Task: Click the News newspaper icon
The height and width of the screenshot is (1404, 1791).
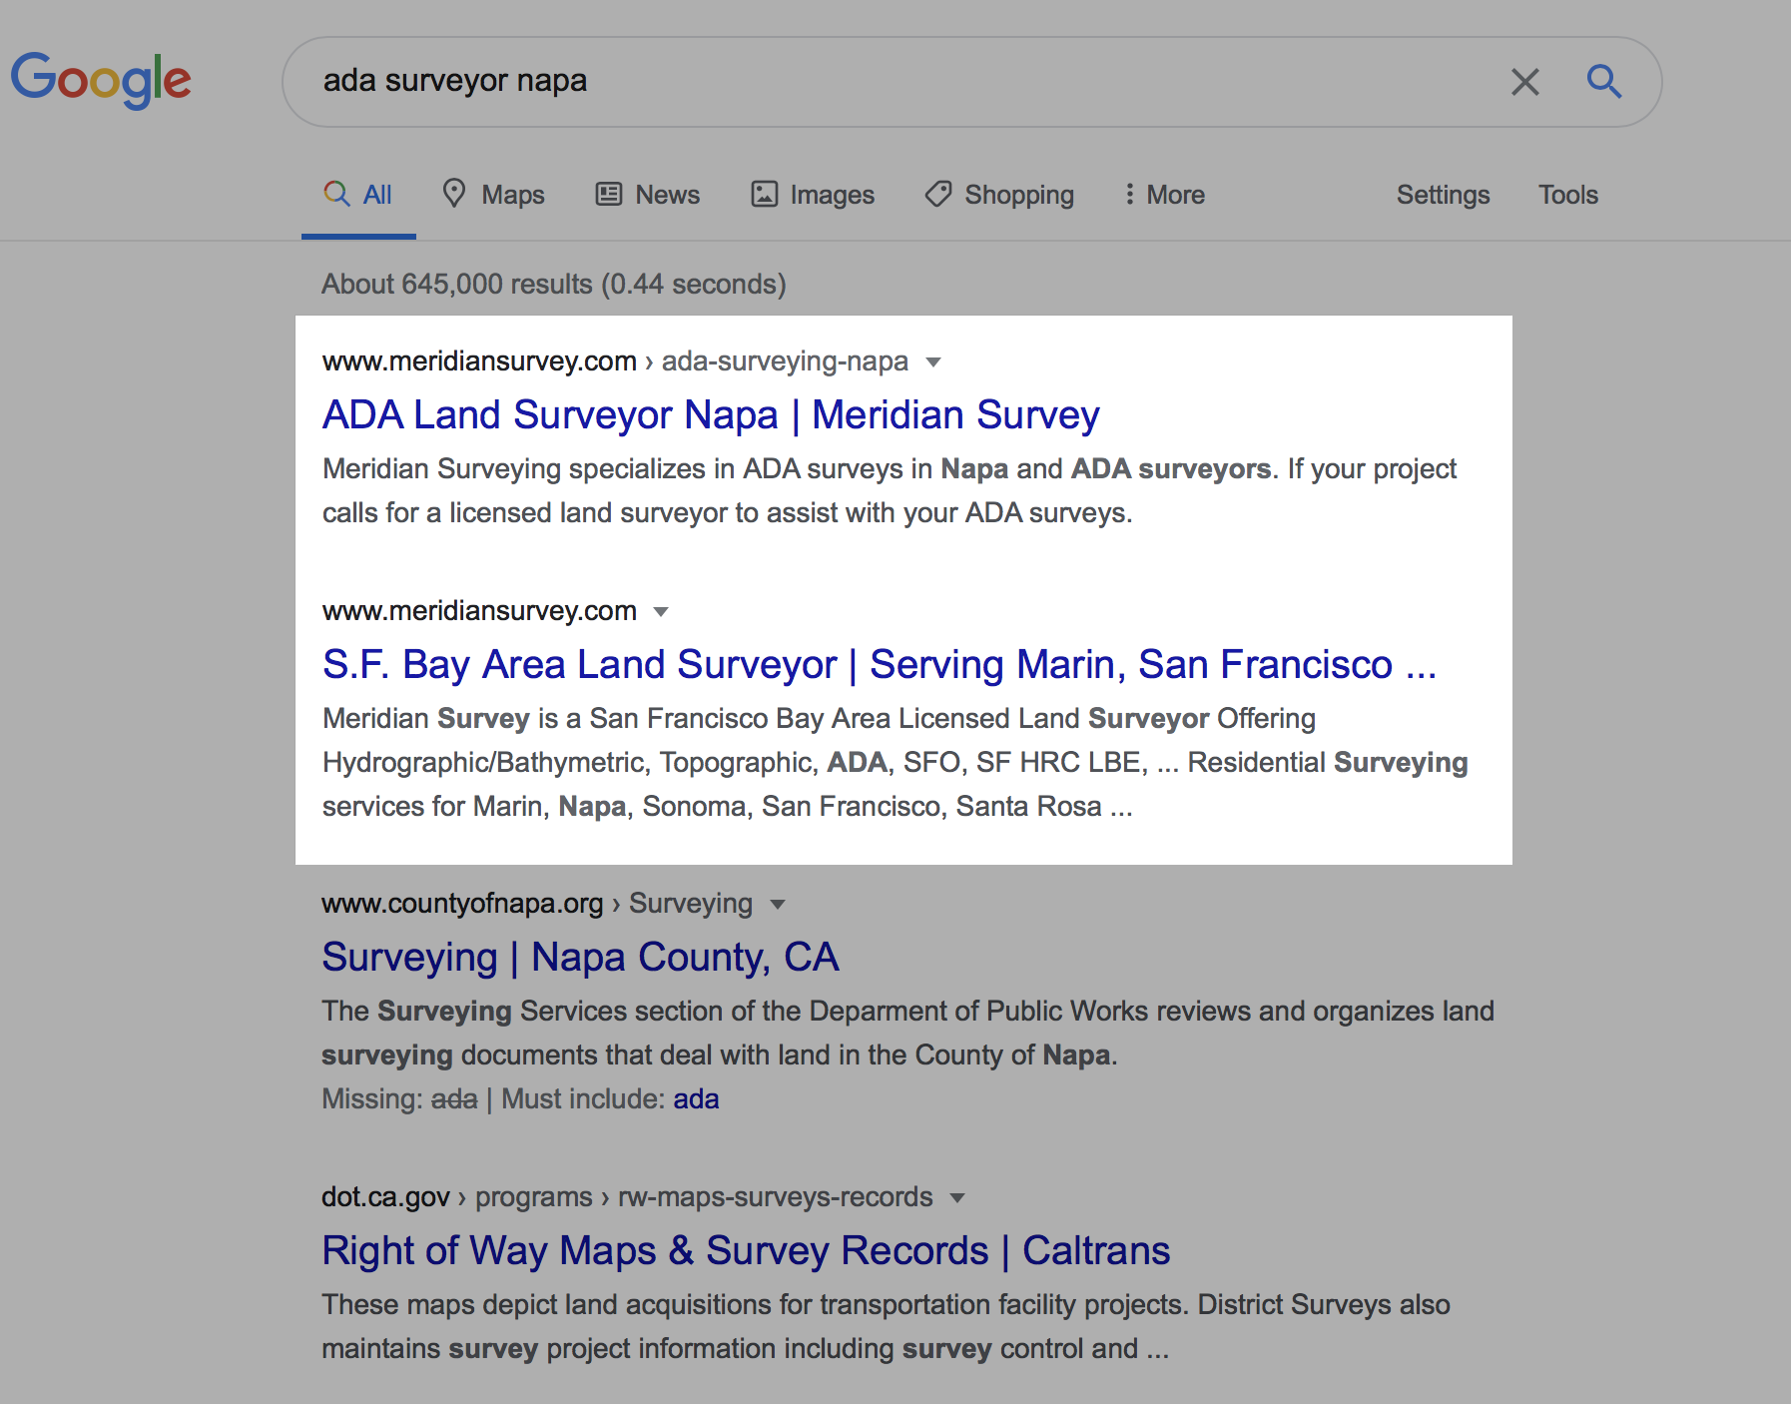Action: [609, 194]
